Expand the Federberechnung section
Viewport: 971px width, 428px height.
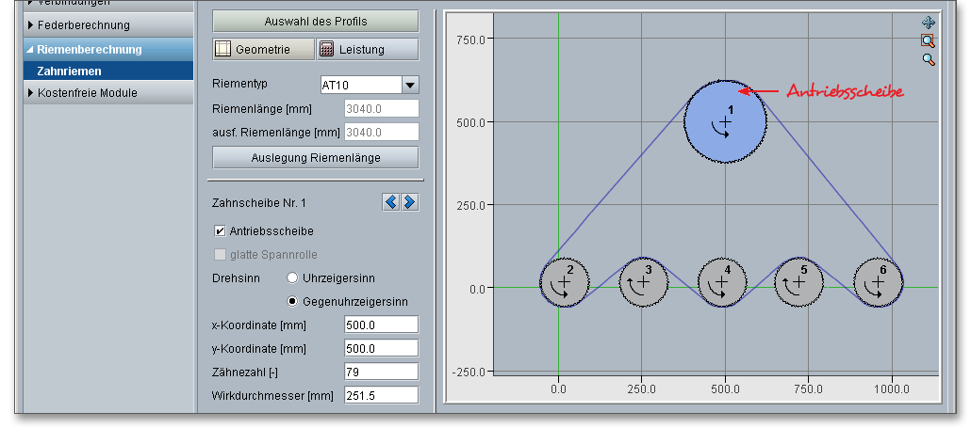(x=83, y=24)
